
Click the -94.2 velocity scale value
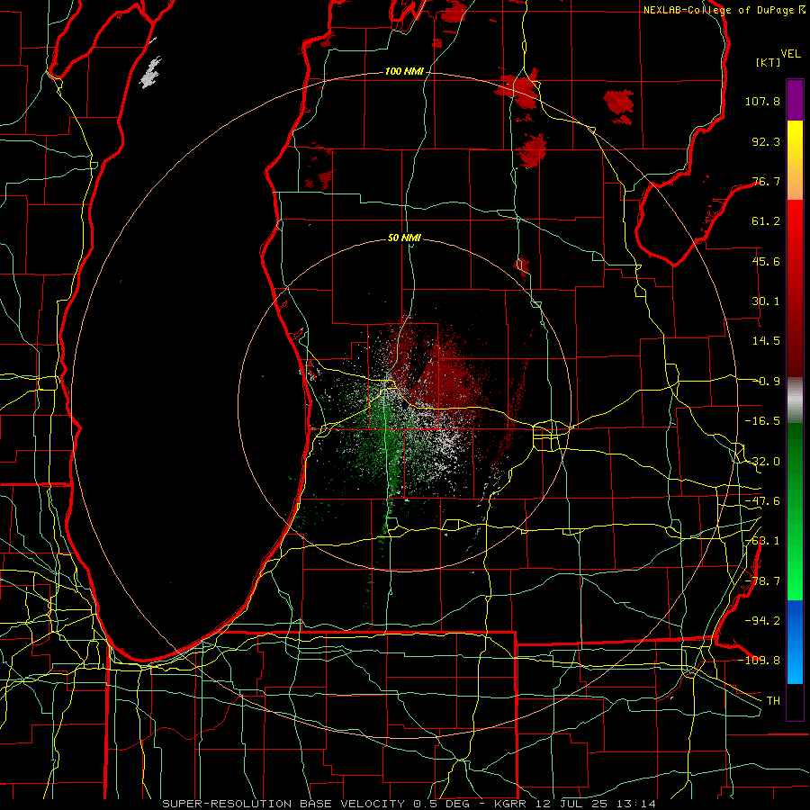coord(762,620)
